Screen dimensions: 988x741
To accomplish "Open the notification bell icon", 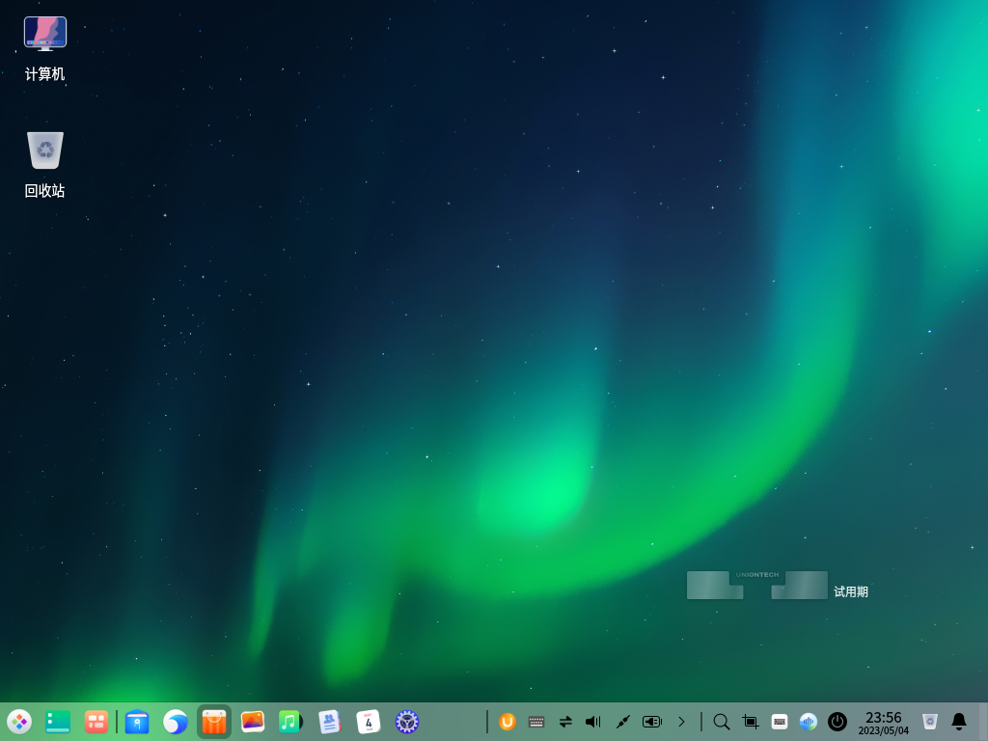I will pos(959,722).
